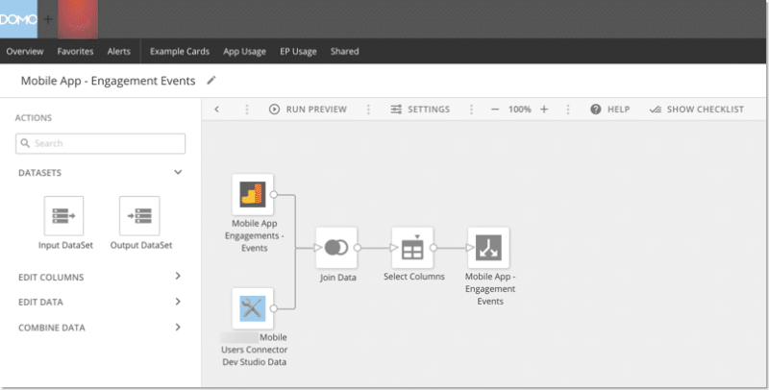Expand the EDIT DATA section

pyautogui.click(x=178, y=302)
